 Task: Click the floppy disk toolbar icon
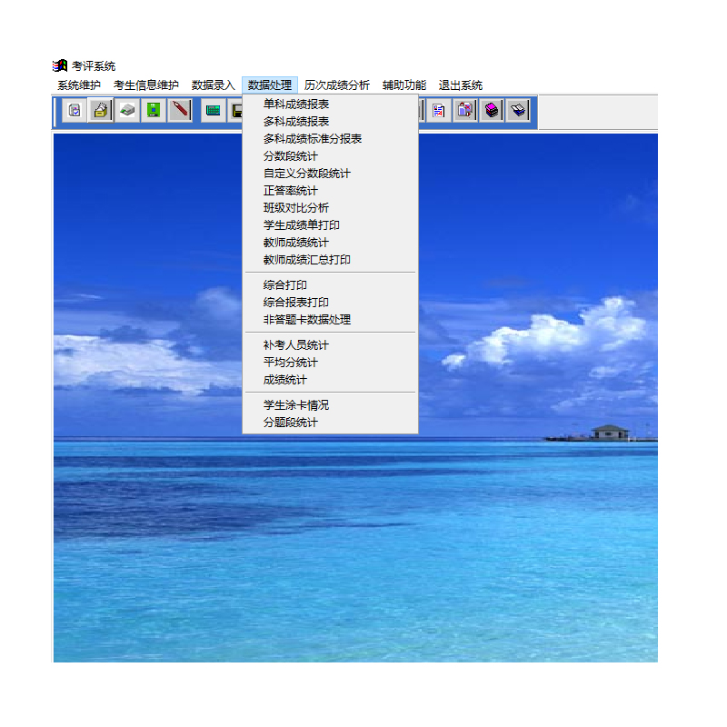235,110
